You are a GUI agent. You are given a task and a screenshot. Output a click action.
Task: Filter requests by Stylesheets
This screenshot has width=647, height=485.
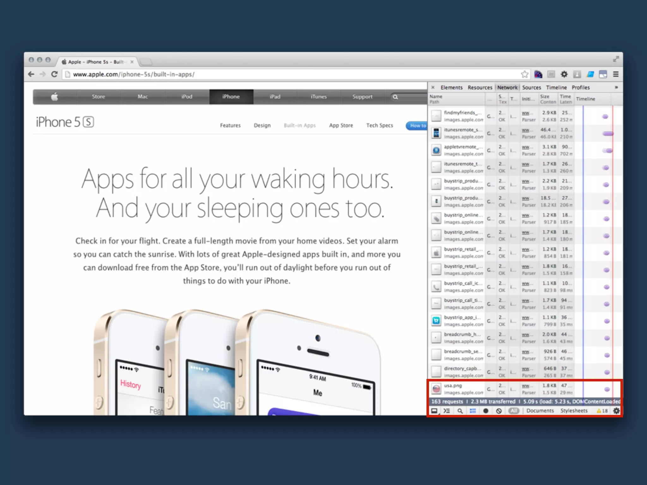pyautogui.click(x=574, y=411)
